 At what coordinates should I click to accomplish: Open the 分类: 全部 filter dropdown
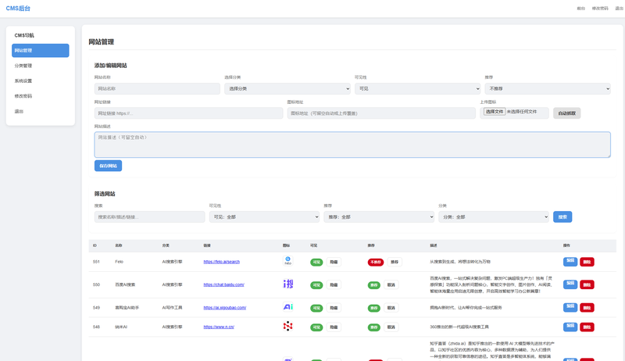(x=493, y=216)
